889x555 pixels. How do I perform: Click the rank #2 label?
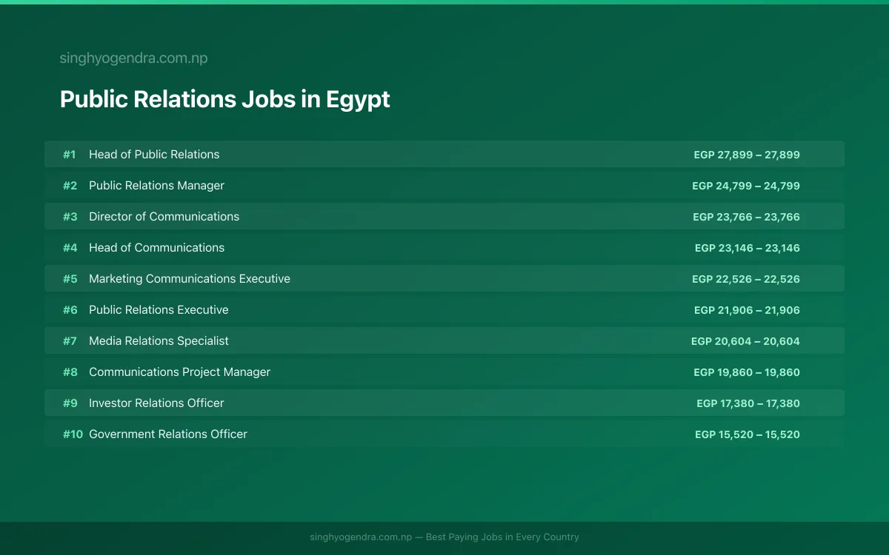tap(70, 186)
